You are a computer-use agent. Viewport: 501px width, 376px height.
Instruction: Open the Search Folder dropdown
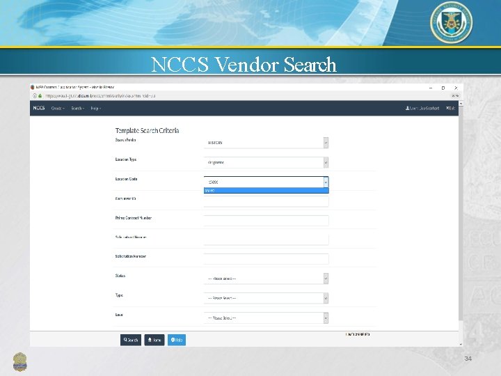[266, 143]
